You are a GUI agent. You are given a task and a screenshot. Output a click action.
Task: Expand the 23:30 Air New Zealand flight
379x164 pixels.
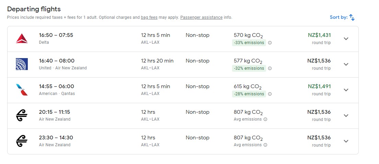pyautogui.click(x=346, y=141)
